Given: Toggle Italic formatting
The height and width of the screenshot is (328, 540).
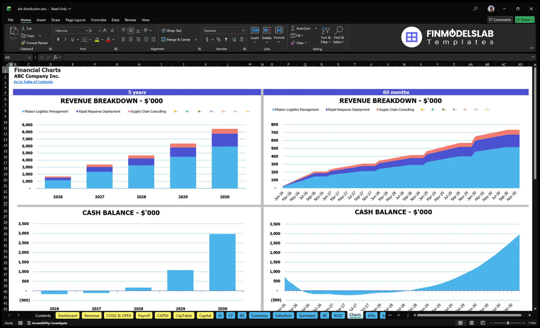Looking at the screenshot, I should coord(65,40).
